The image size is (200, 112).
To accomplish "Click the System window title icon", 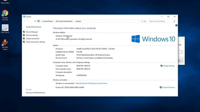I will pos(24,16).
